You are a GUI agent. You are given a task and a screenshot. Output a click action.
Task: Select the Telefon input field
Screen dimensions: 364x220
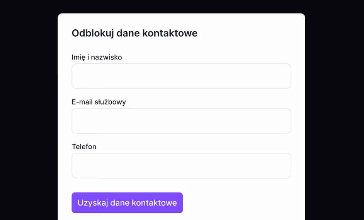pyautogui.click(x=181, y=166)
